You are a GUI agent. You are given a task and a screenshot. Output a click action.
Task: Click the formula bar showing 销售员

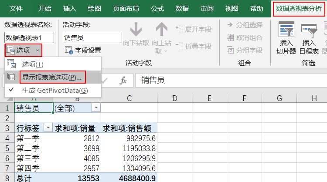tap(231, 81)
